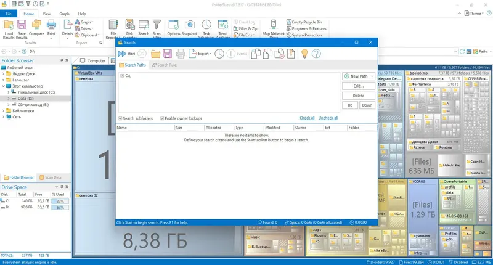This screenshot has height=265, width=493.
Task: Click the lightbulb tips icon in Search dialog
Action: 304,54
